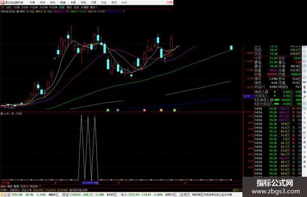The image size is (307, 197).
Task: Click the red-square sidebar icon
Action: (304, 56)
